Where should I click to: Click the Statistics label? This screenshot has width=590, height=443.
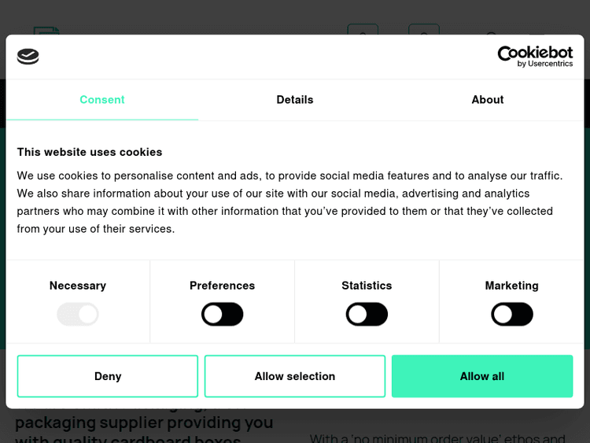pos(367,286)
